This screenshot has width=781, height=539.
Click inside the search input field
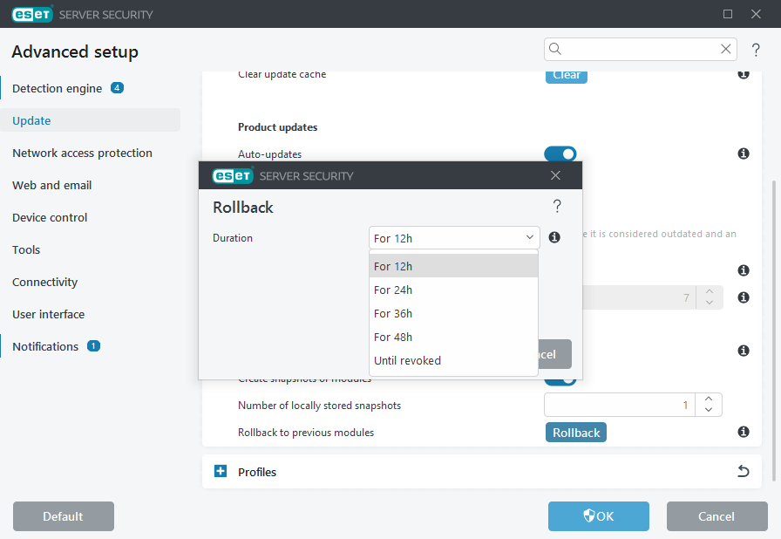point(641,49)
